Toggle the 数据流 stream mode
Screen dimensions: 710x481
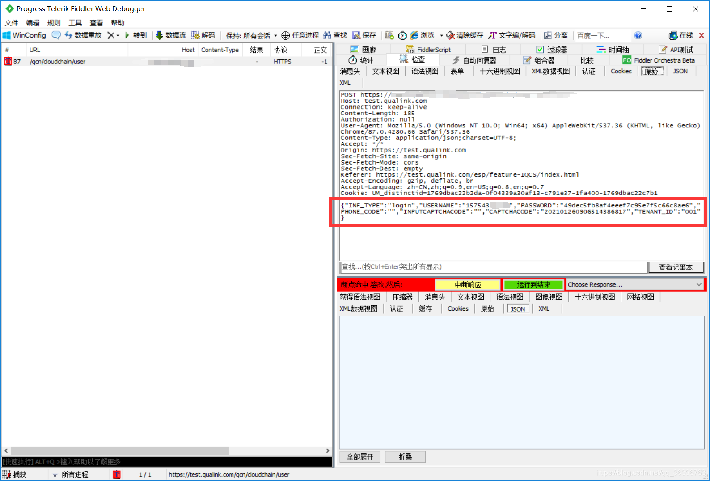171,35
